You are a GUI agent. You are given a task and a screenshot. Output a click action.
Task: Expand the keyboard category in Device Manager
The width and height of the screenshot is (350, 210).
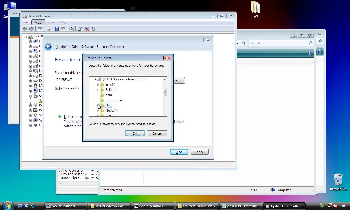click(x=30, y=81)
